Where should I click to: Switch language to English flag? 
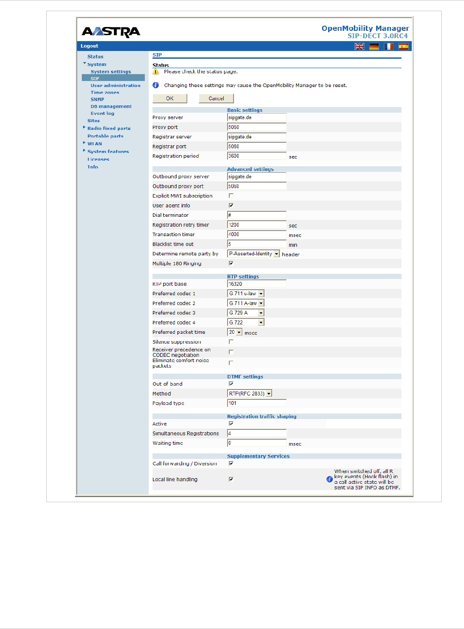click(359, 46)
